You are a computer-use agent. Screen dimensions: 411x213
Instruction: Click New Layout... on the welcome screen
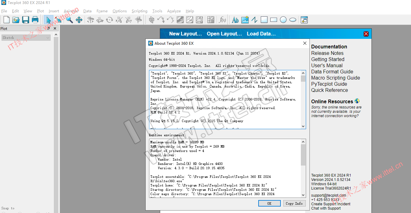[185, 34]
